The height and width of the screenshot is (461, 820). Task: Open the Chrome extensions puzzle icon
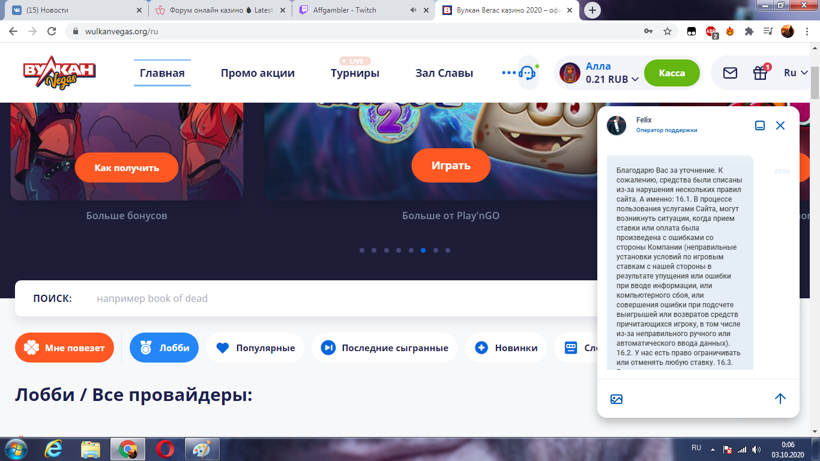(749, 31)
